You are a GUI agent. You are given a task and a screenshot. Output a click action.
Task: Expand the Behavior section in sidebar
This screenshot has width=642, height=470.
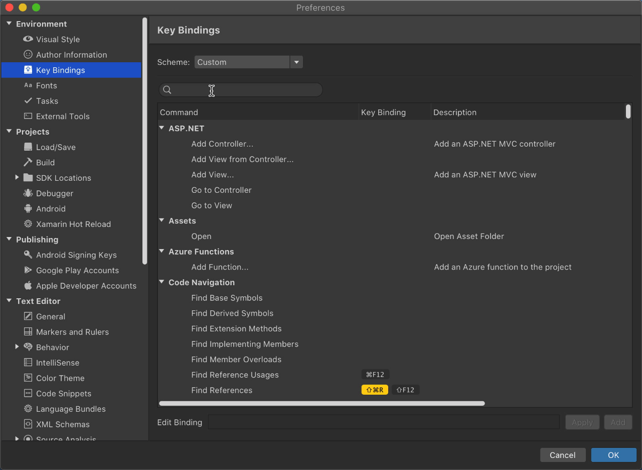17,347
